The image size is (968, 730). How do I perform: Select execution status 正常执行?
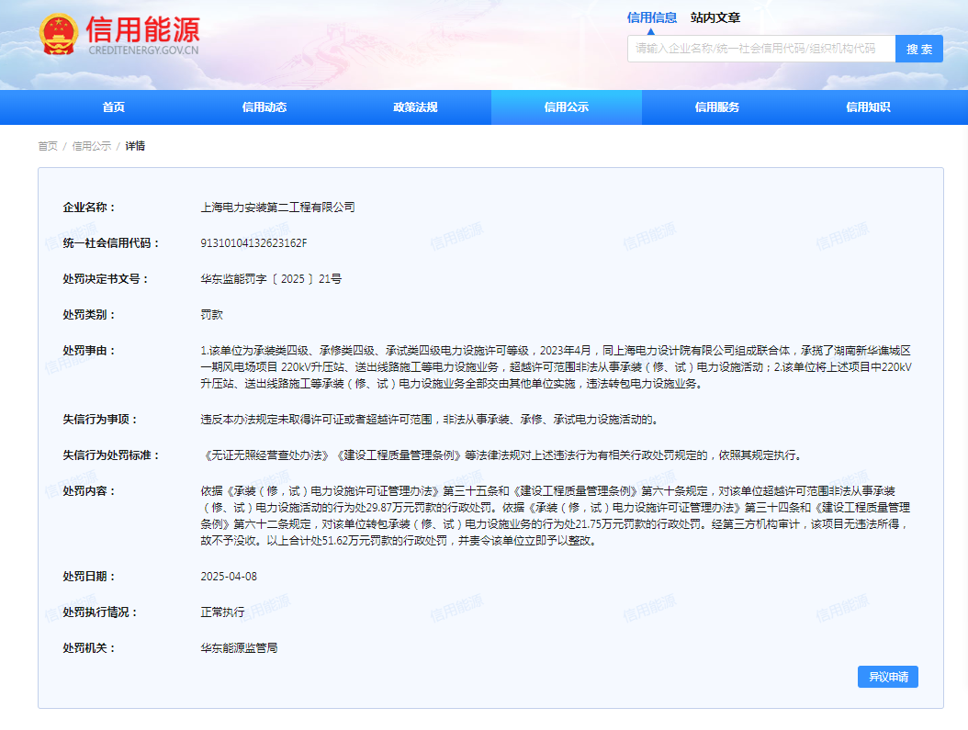click(x=222, y=612)
